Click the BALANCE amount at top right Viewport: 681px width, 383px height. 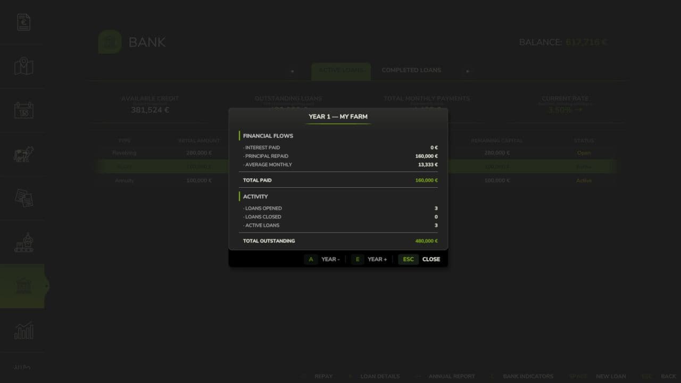(586, 42)
